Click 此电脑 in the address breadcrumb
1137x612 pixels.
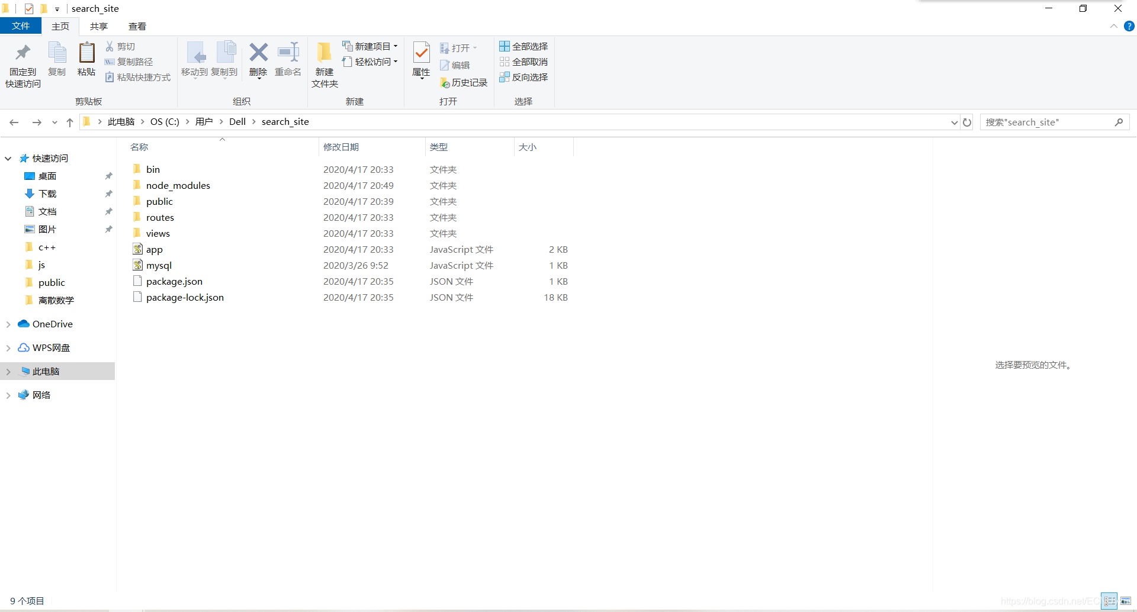click(x=121, y=122)
